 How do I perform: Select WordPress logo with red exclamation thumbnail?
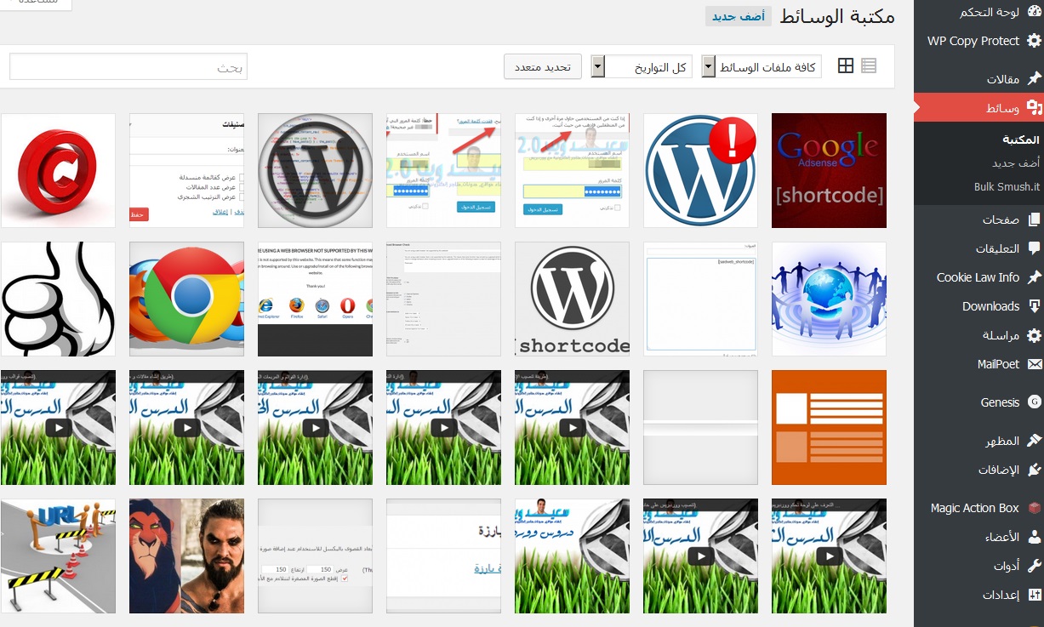pos(700,171)
